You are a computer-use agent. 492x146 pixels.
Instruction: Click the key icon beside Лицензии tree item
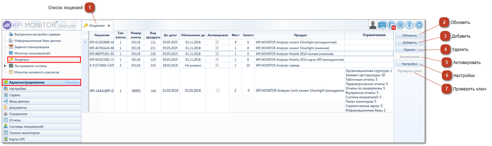(11, 59)
